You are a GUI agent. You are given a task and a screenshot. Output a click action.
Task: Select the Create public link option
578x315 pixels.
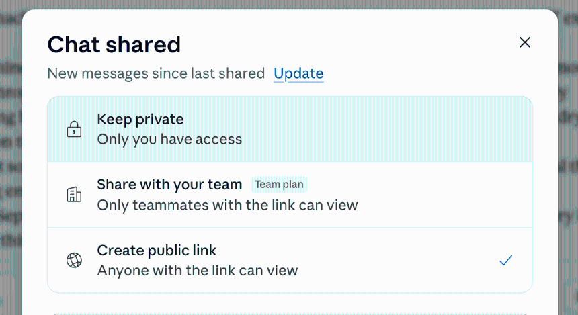tap(290, 260)
